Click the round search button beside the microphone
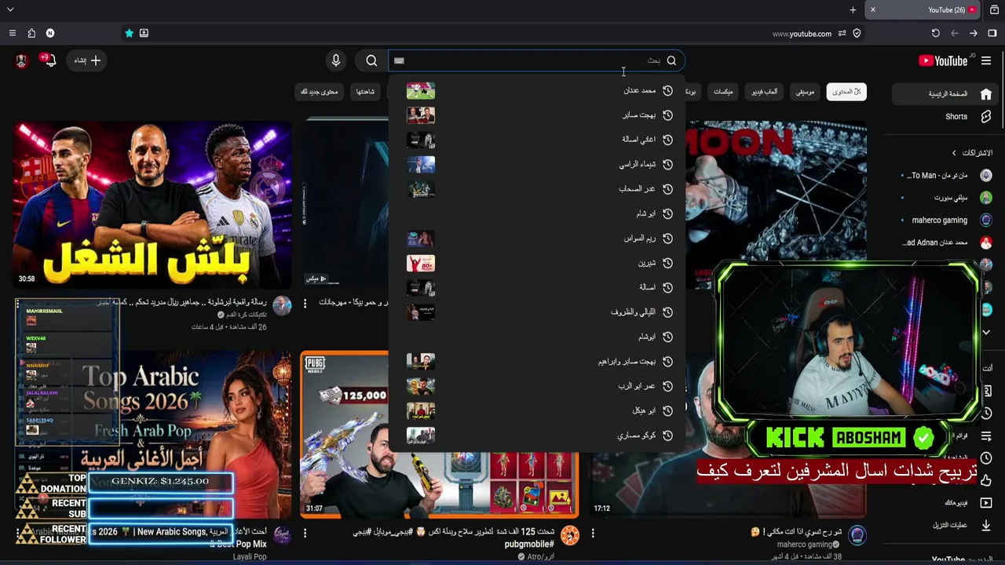The width and height of the screenshot is (1005, 565). (x=371, y=60)
